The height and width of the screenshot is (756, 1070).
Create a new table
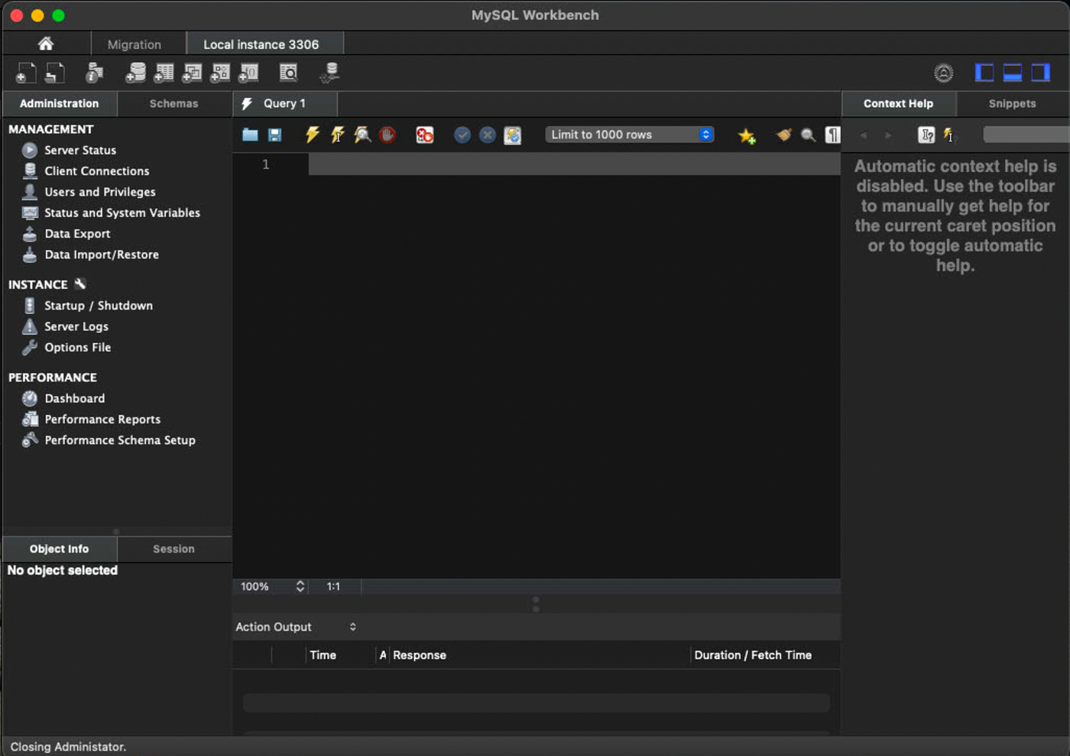[x=164, y=73]
